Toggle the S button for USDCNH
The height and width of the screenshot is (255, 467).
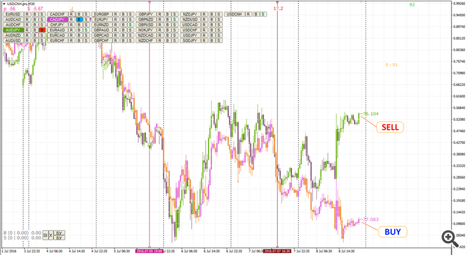click(x=263, y=14)
